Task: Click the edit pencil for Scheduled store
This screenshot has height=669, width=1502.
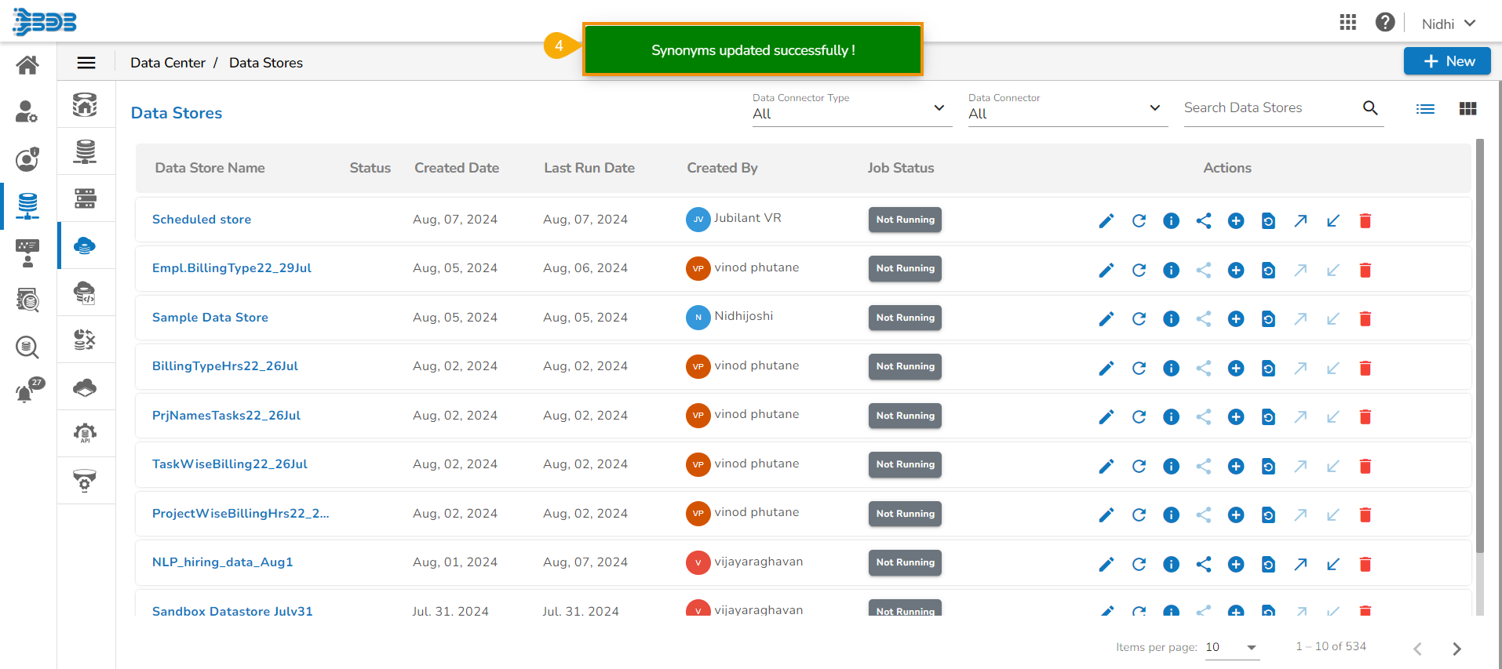Action: click(1106, 221)
